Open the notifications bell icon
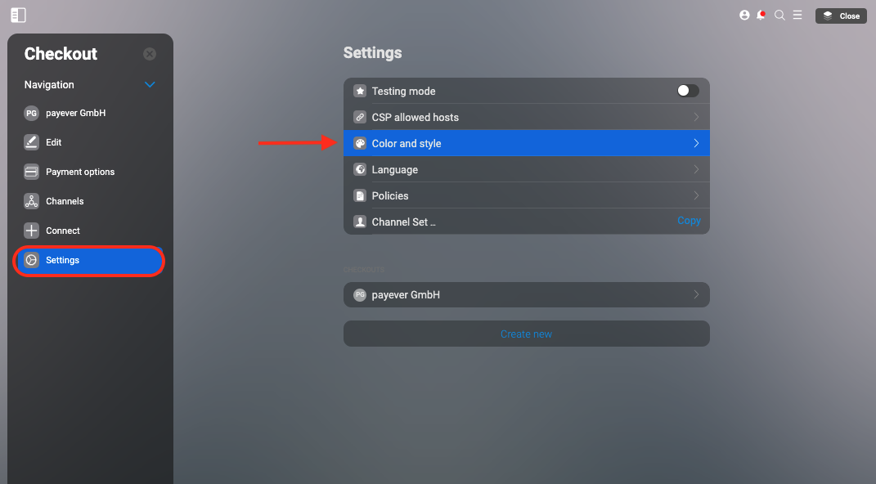 [761, 15]
